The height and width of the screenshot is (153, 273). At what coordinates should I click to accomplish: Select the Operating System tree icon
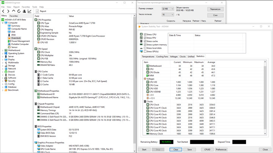click(x=6, y=53)
